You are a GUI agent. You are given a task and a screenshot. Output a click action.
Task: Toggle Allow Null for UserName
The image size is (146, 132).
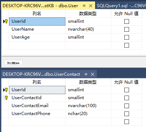tap(126, 30)
